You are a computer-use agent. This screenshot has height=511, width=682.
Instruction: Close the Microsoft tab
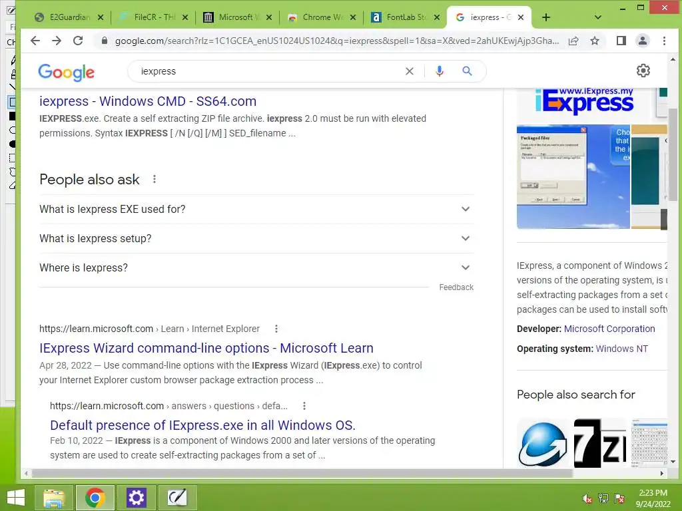click(x=269, y=17)
